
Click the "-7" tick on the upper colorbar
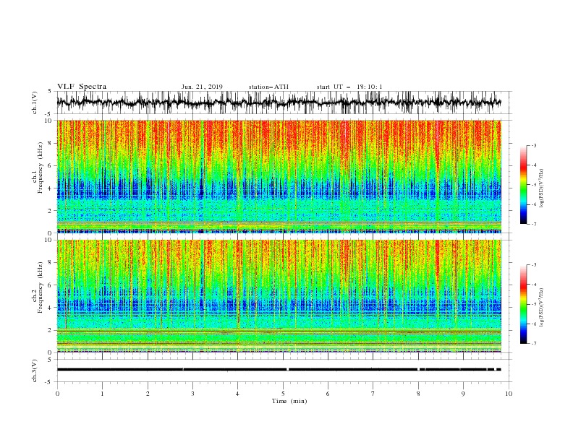pos(533,224)
